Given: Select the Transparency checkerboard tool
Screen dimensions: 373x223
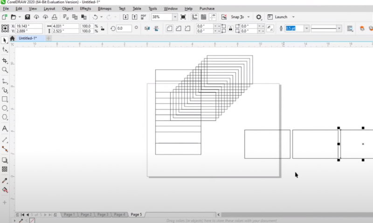Looking at the screenshot, I should tap(5, 169).
